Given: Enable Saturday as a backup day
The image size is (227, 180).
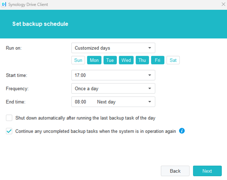Looking at the screenshot, I should (173, 60).
